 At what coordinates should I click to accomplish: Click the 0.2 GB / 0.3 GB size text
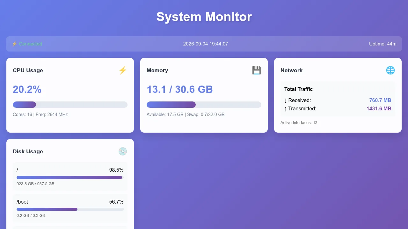click(x=31, y=216)
